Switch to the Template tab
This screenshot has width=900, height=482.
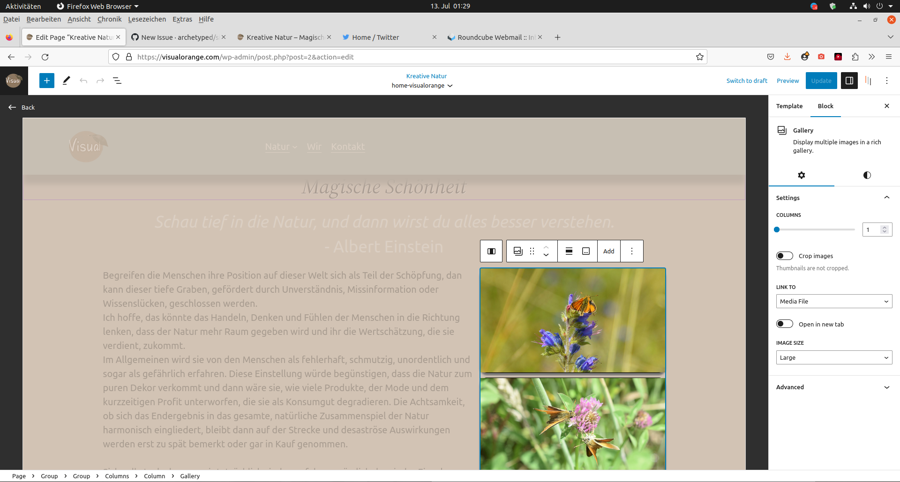pos(789,106)
